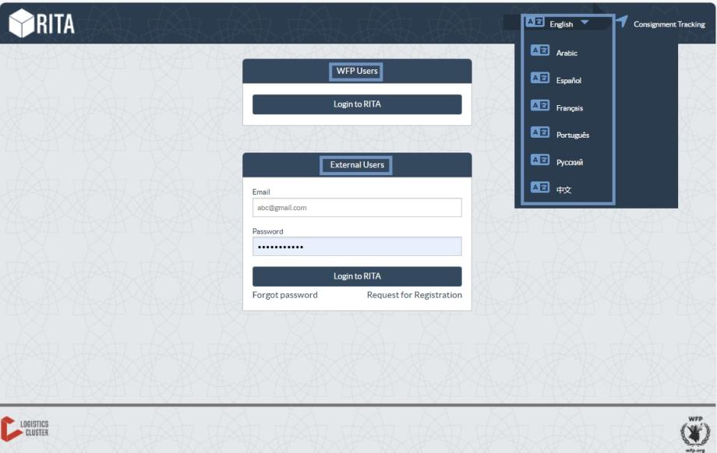
Task: Click the Consignment Tracking arrow icon
Action: [621, 22]
